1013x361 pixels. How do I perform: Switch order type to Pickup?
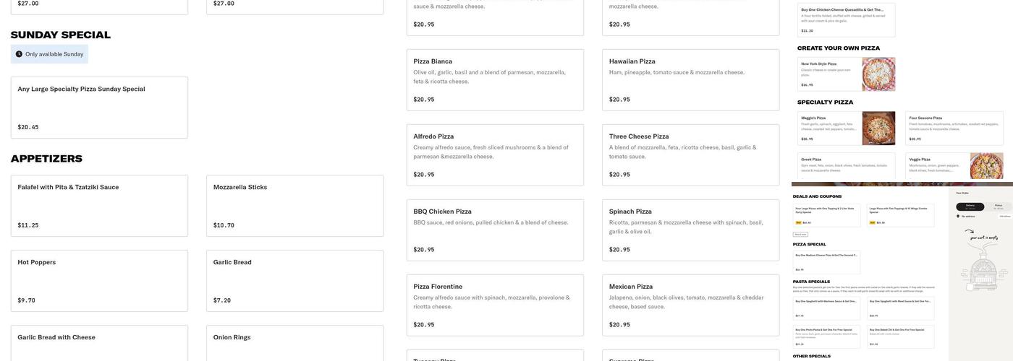[999, 206]
